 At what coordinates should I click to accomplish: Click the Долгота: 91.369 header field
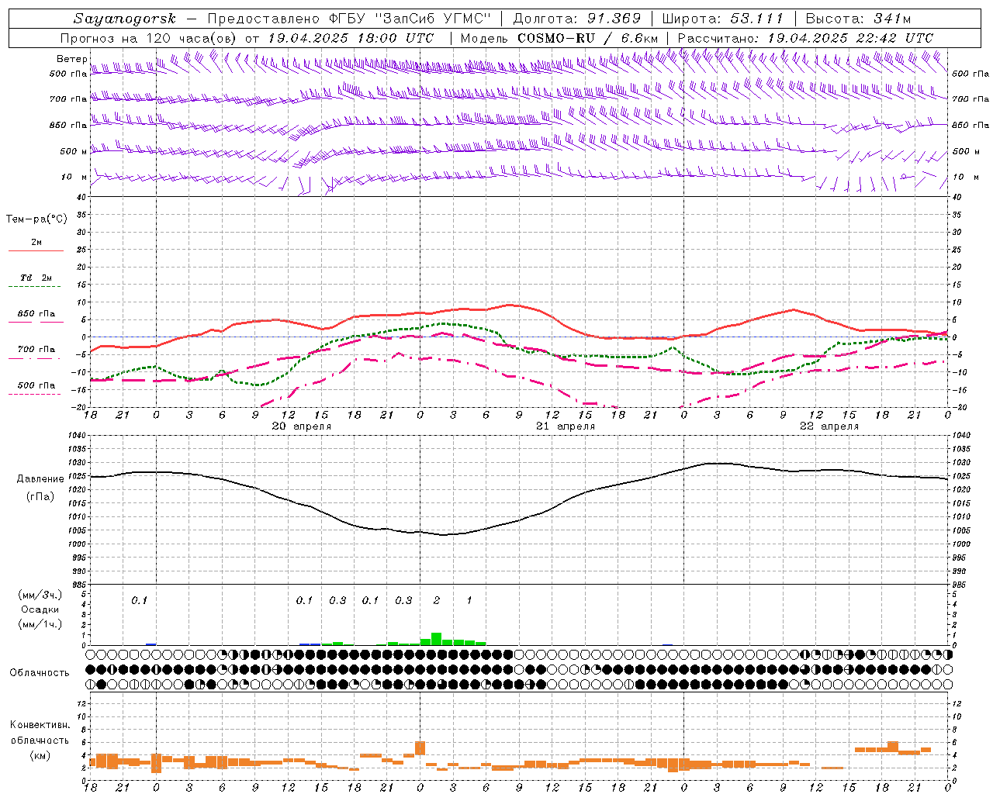click(x=577, y=19)
